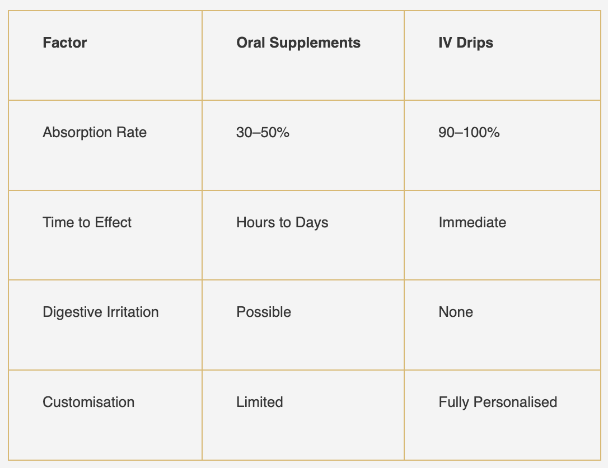This screenshot has height=468, width=608.
Task: Select the Oral Supplements header cell
Action: click(x=298, y=43)
